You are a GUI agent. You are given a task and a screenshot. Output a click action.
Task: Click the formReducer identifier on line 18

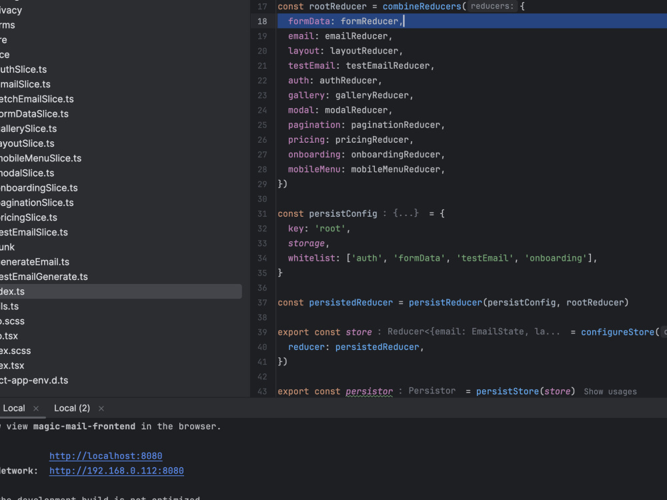pyautogui.click(x=370, y=21)
